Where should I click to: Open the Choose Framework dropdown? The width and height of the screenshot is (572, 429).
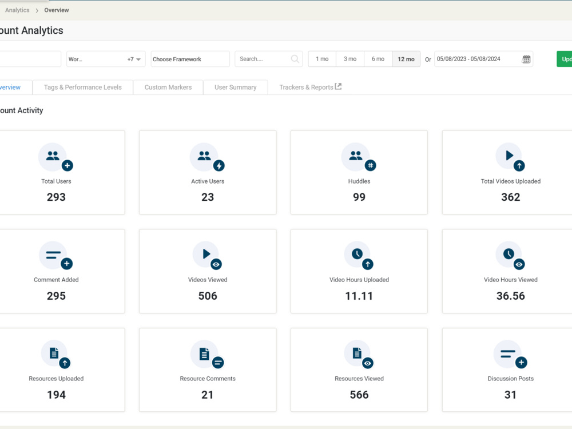190,59
